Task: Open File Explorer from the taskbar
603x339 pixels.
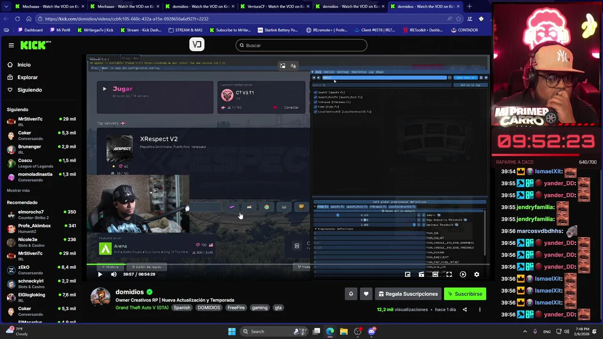Action: [x=344, y=331]
